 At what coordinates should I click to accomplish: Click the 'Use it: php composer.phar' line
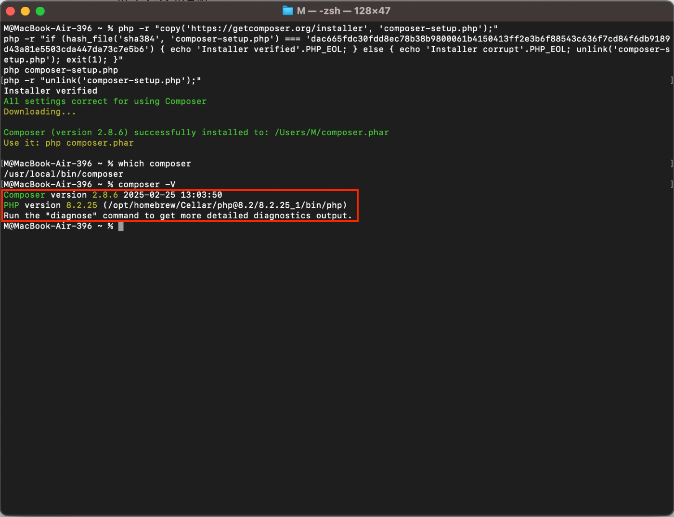(69, 143)
